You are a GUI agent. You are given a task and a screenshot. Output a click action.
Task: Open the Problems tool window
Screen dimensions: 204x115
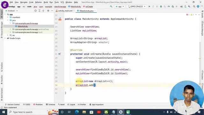point(38,104)
